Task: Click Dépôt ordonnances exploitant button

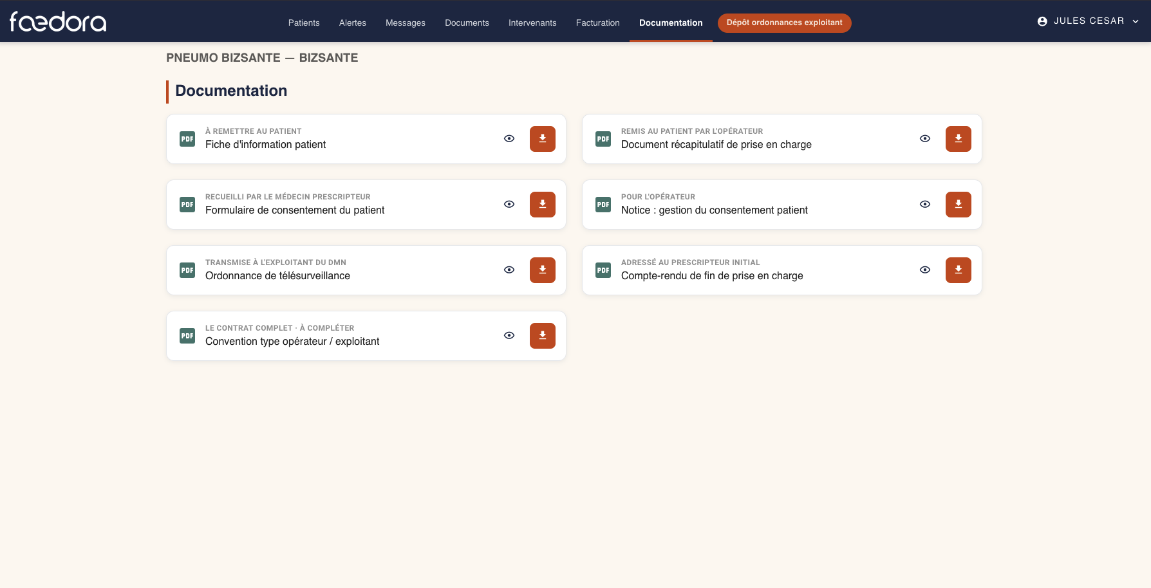Action: (x=784, y=23)
